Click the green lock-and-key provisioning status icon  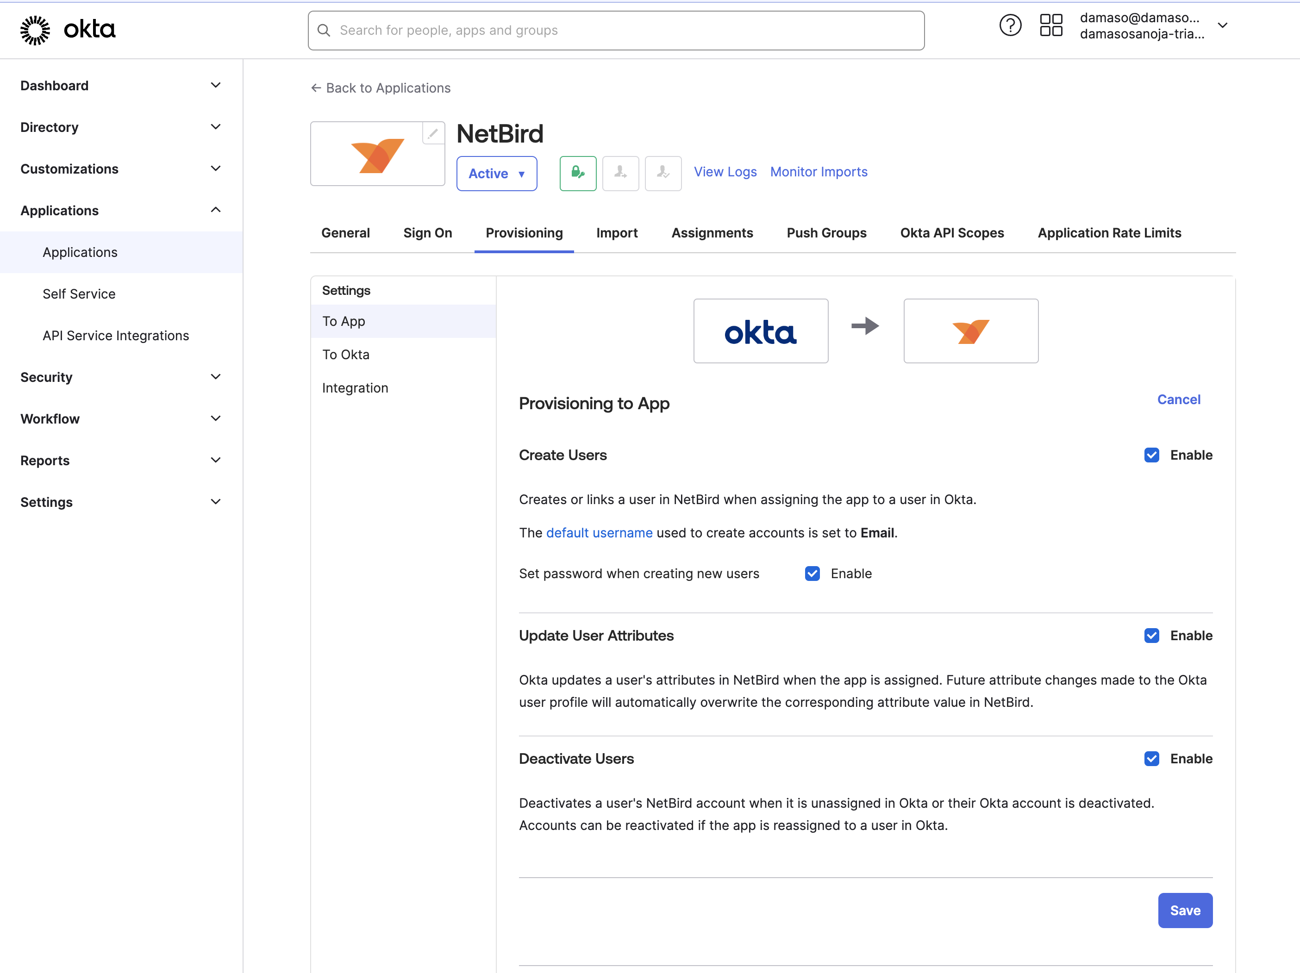(x=578, y=173)
